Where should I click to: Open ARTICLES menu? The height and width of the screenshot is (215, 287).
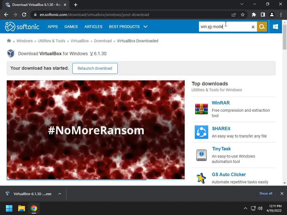(93, 27)
